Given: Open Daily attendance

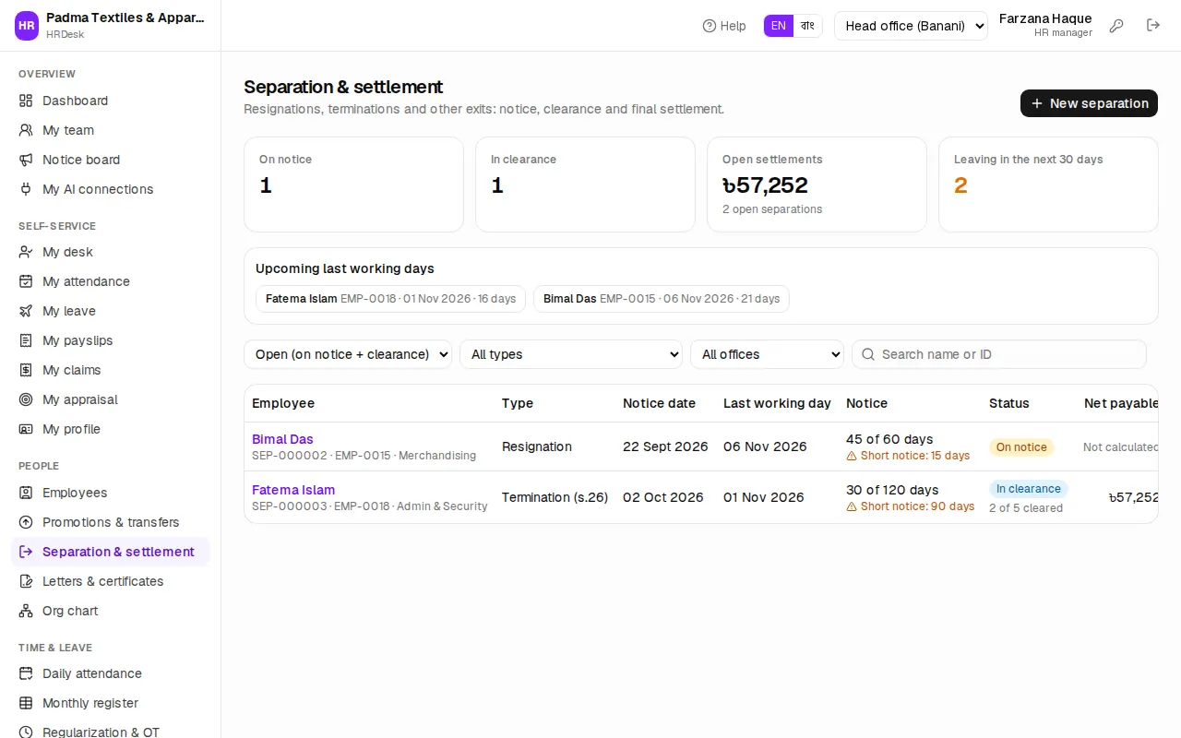Looking at the screenshot, I should pyautogui.click(x=111, y=673).
